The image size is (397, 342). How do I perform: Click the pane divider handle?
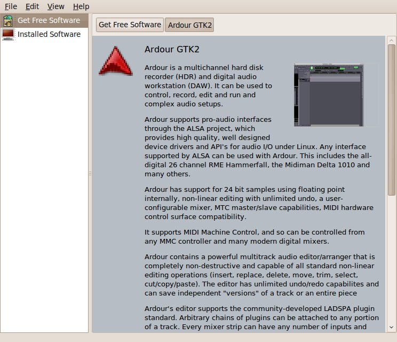[90, 174]
